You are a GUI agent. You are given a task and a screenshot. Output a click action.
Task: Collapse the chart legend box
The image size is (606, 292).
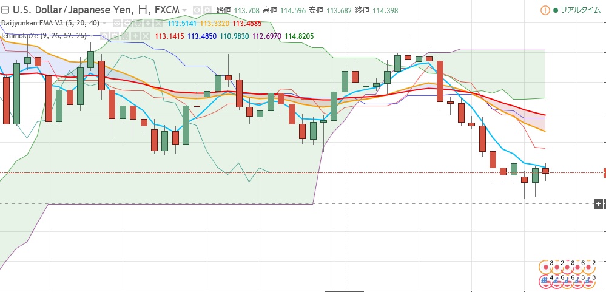[x=5, y=10]
